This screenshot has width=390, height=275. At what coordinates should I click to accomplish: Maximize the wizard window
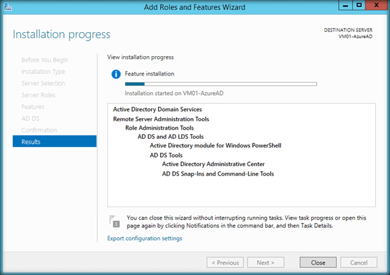[359, 6]
